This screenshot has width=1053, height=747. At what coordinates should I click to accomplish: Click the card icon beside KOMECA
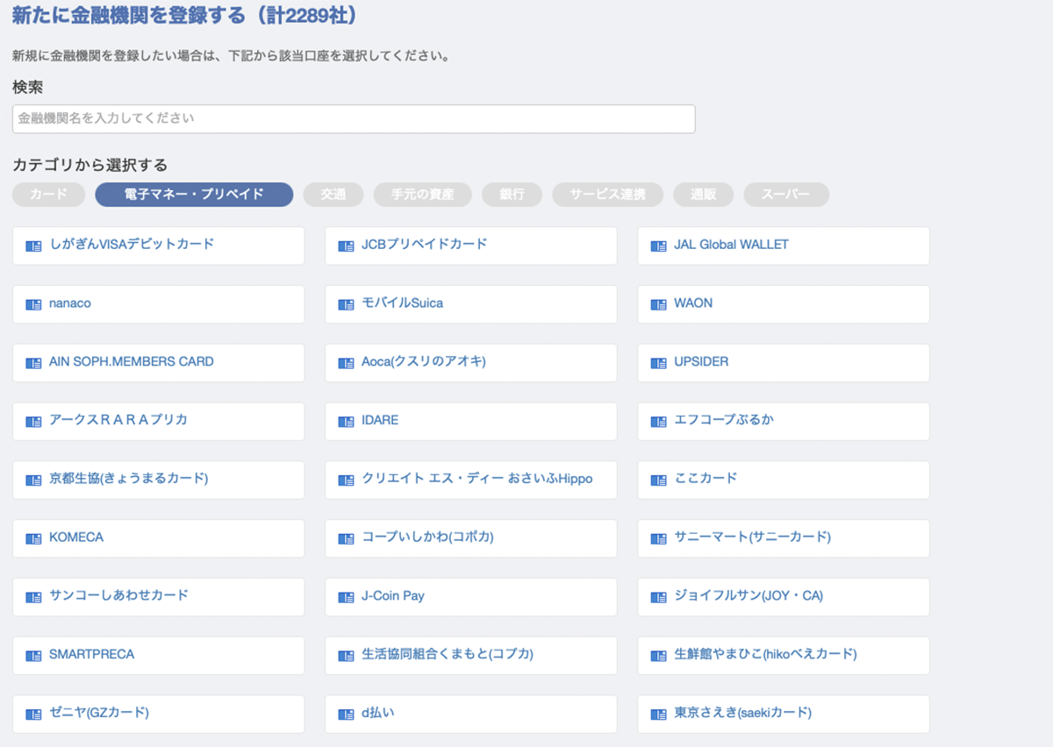[x=34, y=538]
